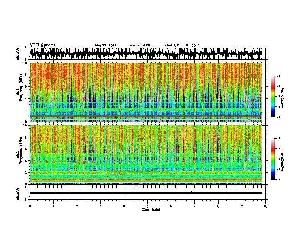Click the "Time (min)" axis label
The width and height of the screenshot is (299, 231).
151,209
